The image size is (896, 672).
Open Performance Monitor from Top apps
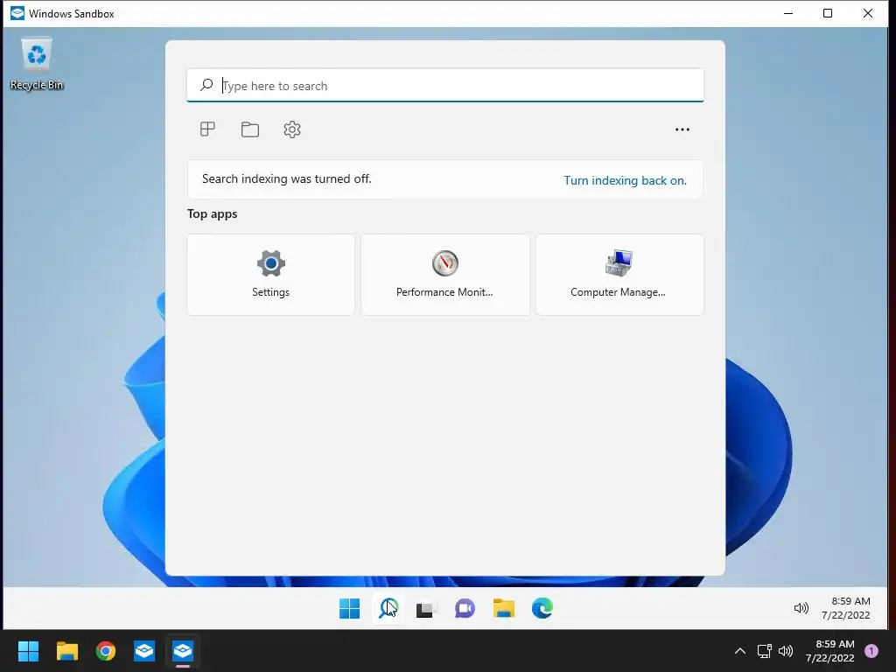point(445,275)
